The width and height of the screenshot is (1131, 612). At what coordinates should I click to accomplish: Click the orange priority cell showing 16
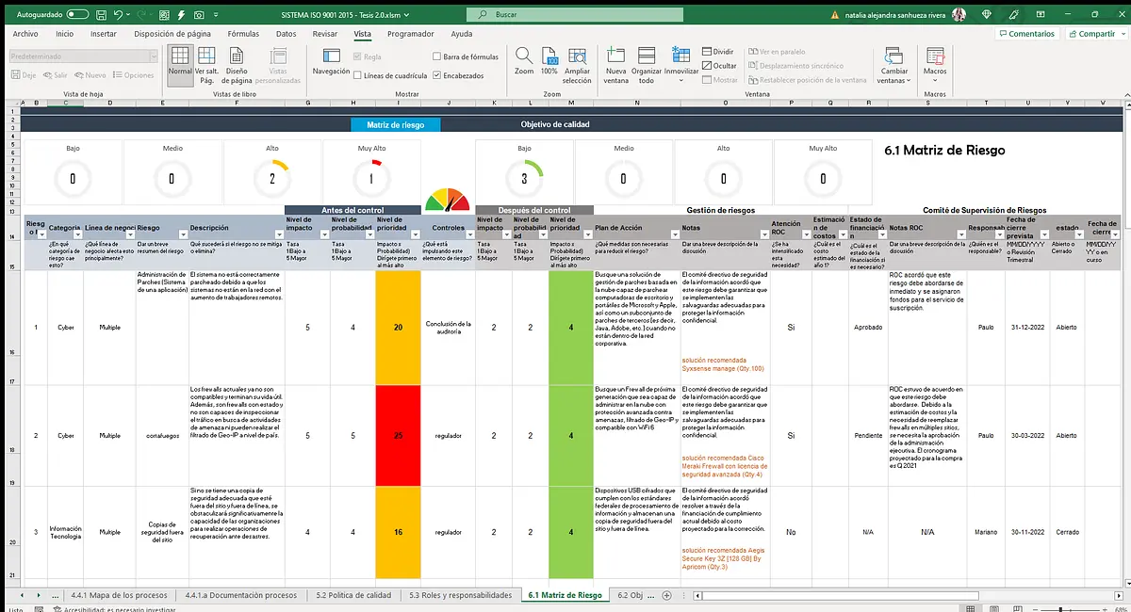click(x=398, y=532)
